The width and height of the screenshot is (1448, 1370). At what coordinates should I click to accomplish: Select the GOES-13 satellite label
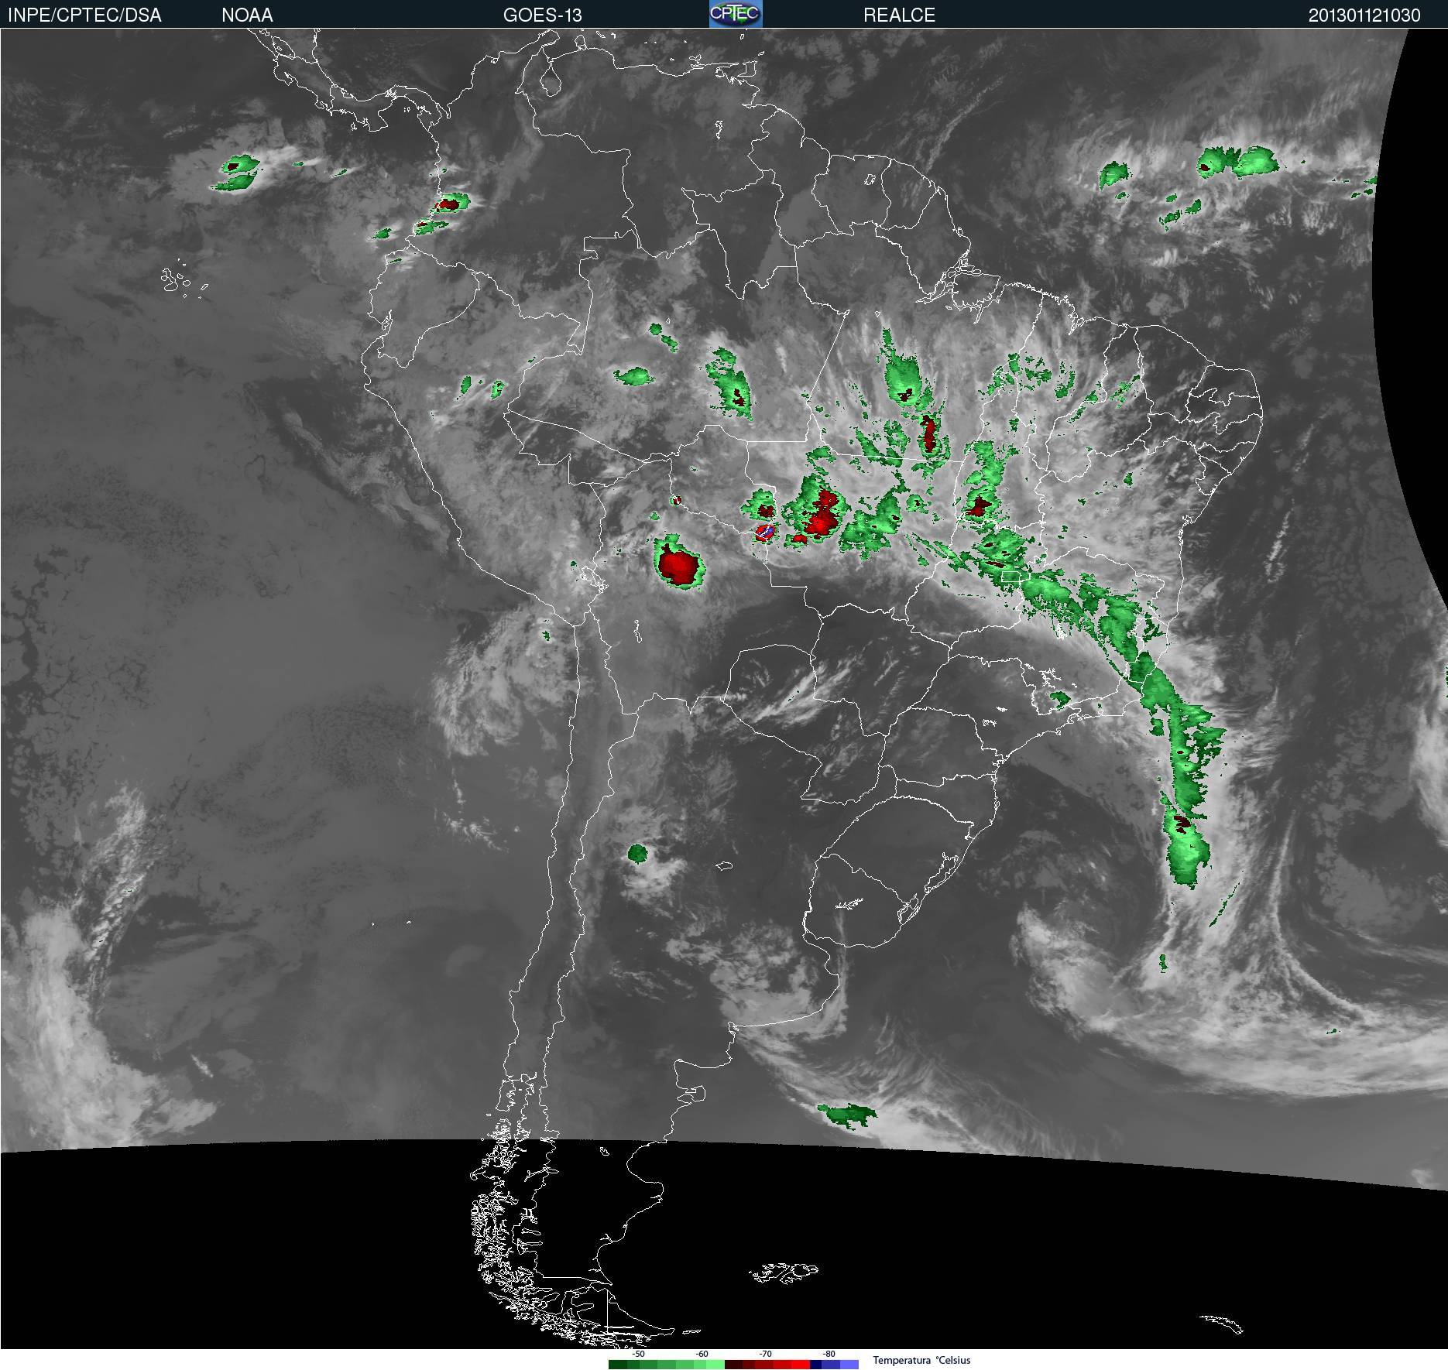pos(542,15)
